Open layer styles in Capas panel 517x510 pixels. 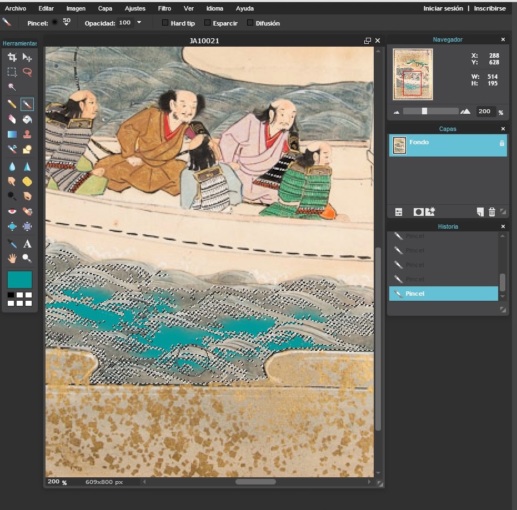coord(430,211)
